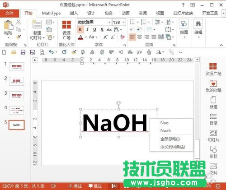Open 资源广场 in right sidebar
This screenshot has width=226, height=190.
coord(213,69)
